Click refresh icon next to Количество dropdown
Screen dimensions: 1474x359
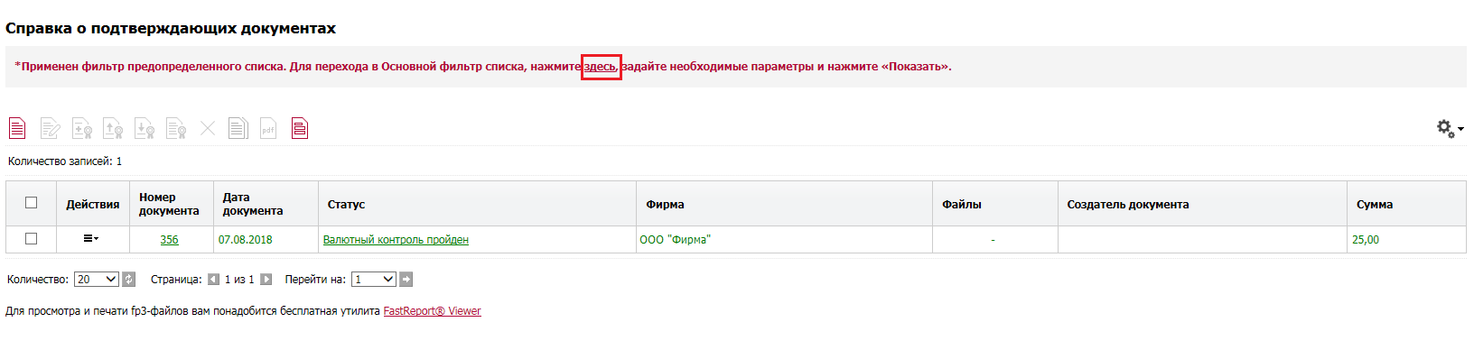tap(129, 280)
